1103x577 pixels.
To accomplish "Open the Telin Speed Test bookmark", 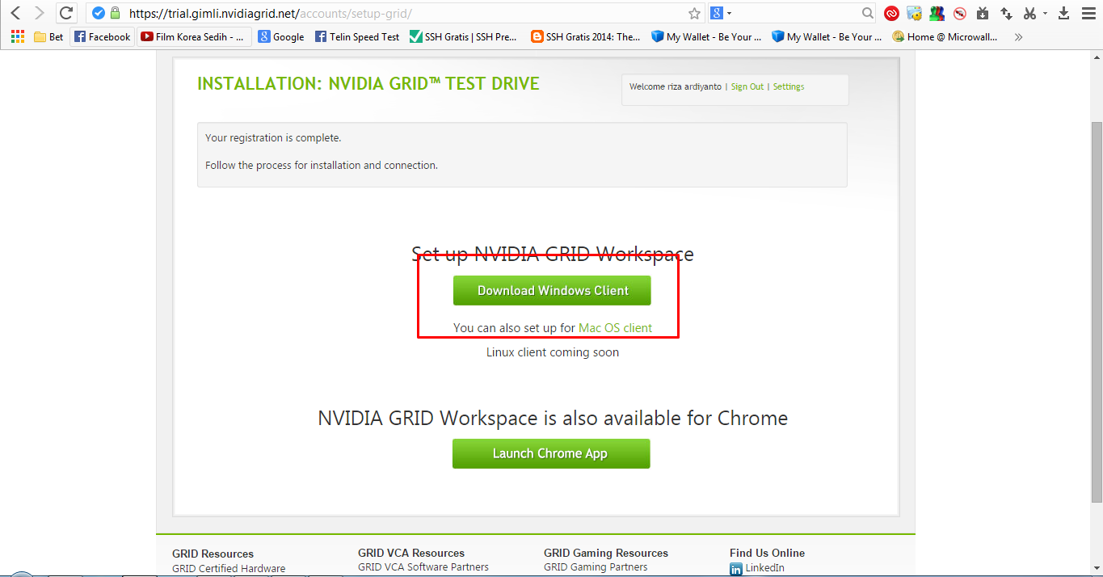I will [357, 36].
